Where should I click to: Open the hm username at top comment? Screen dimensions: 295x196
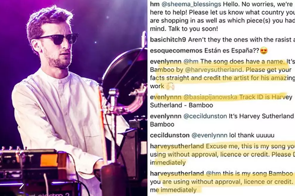(x=155, y=4)
